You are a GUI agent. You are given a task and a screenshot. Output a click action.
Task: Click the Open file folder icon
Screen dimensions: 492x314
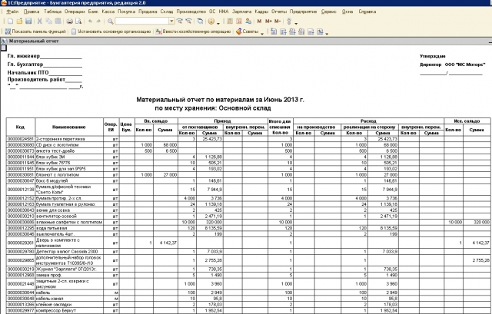click(x=19, y=21)
